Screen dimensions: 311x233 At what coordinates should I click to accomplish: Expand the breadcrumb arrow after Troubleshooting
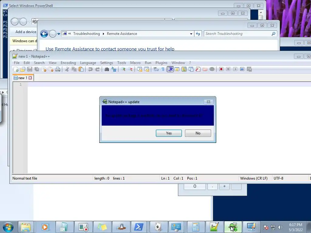point(104,34)
